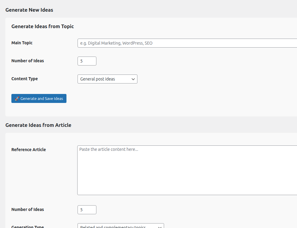Viewport: 297px width, 228px height.
Task: Open the Content Type dropdown
Action: click(107, 79)
